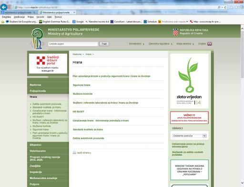
Task: Click the UK flag English language icon
Action: pos(210,44)
